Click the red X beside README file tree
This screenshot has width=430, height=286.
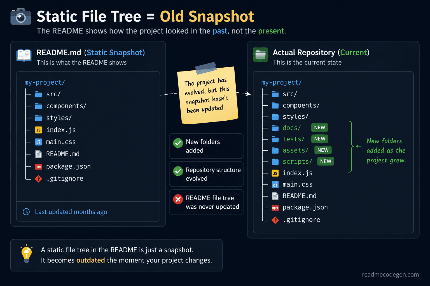click(x=178, y=199)
